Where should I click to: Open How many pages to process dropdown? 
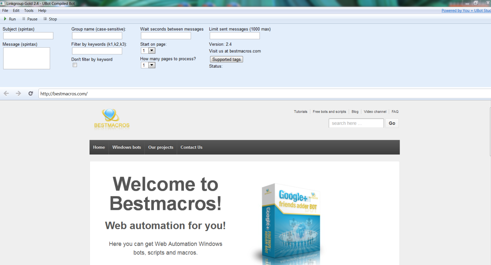(x=152, y=65)
